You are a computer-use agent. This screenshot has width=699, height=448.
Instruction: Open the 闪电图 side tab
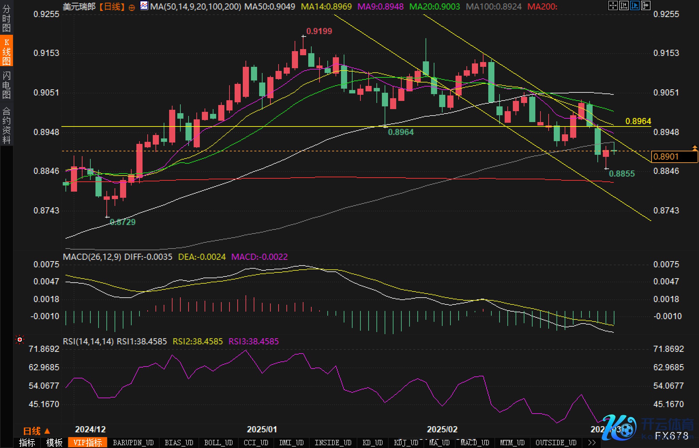pyautogui.click(x=6, y=85)
